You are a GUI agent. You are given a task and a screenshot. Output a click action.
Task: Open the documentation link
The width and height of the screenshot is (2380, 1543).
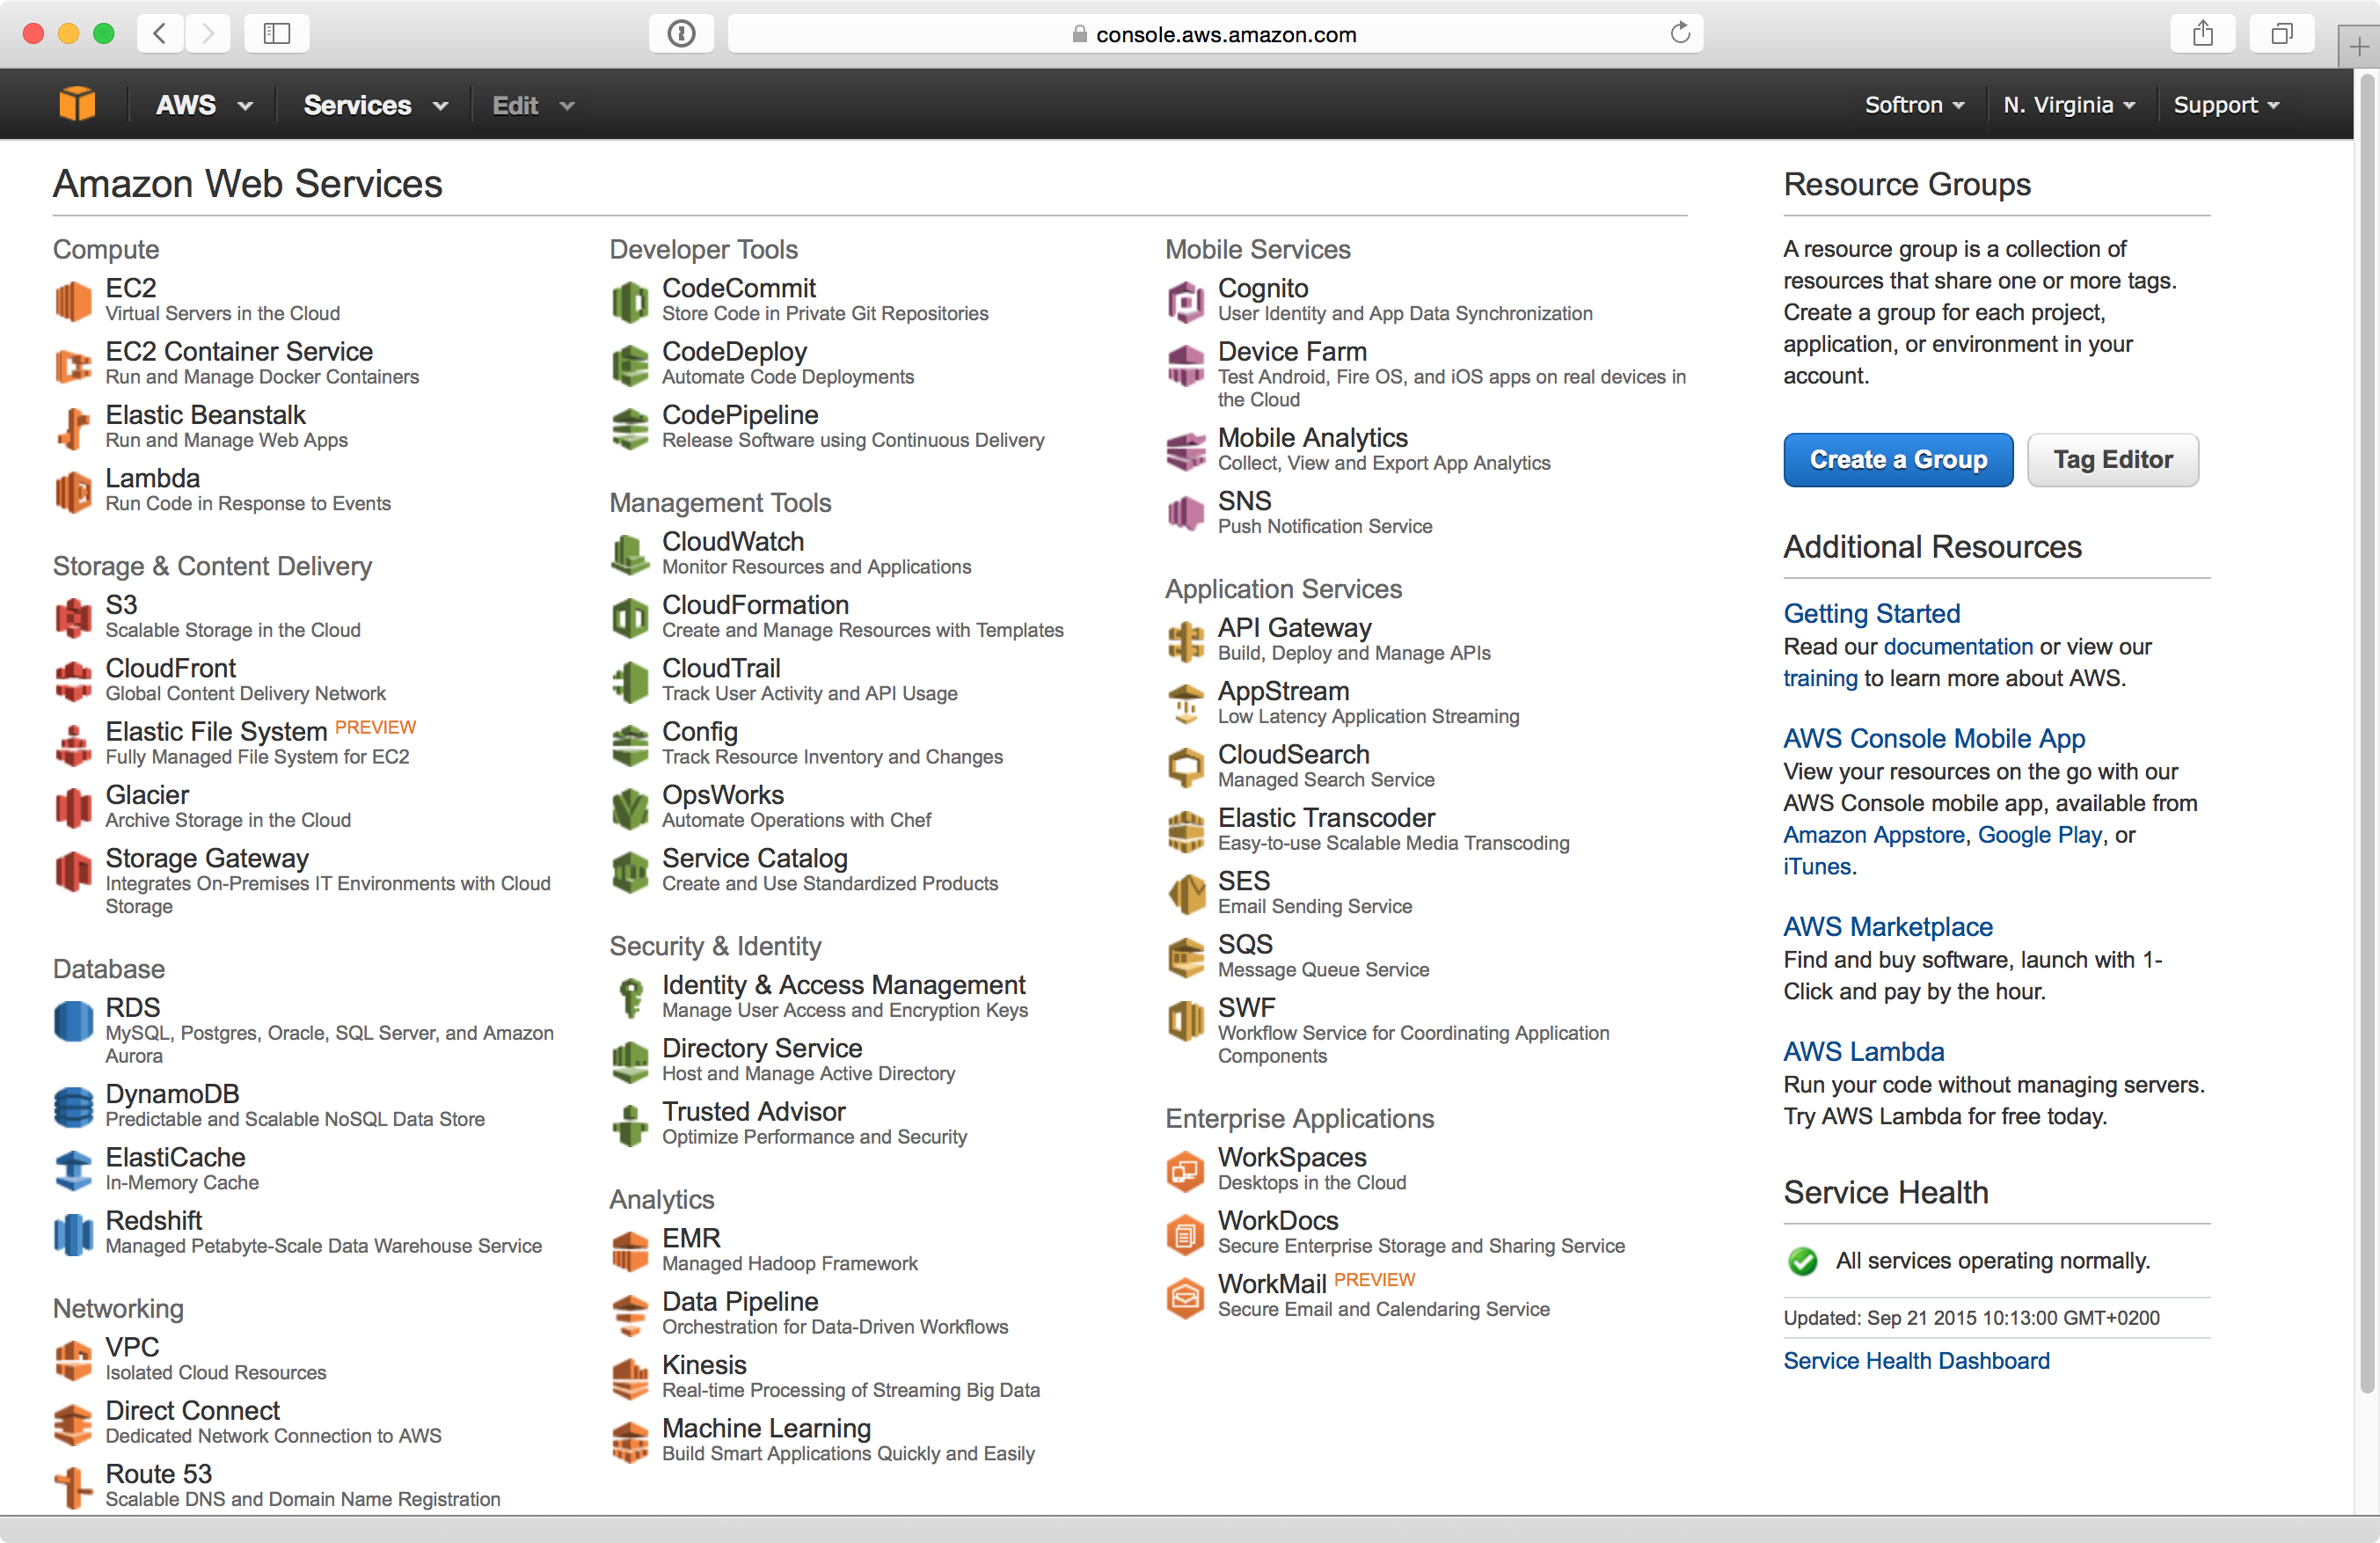(1958, 647)
